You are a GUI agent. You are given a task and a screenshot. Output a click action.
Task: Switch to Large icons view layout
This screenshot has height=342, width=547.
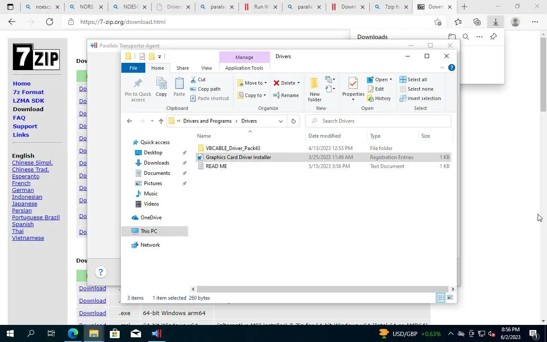[x=450, y=298]
